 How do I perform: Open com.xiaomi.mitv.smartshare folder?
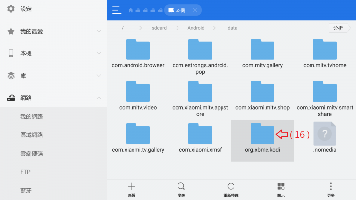(x=325, y=99)
